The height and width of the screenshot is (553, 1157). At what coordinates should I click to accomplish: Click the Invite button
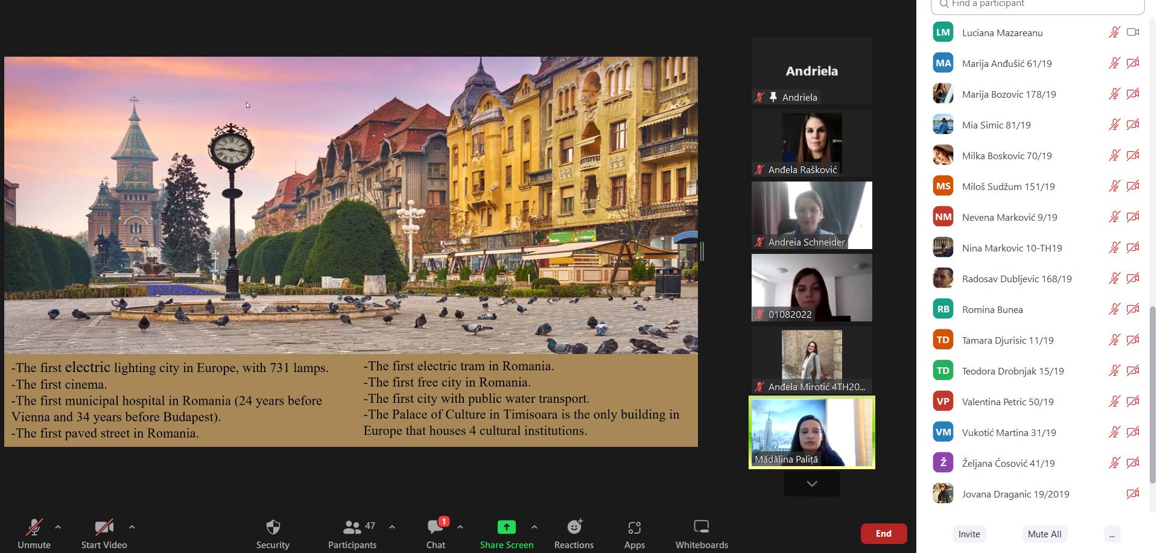[969, 534]
